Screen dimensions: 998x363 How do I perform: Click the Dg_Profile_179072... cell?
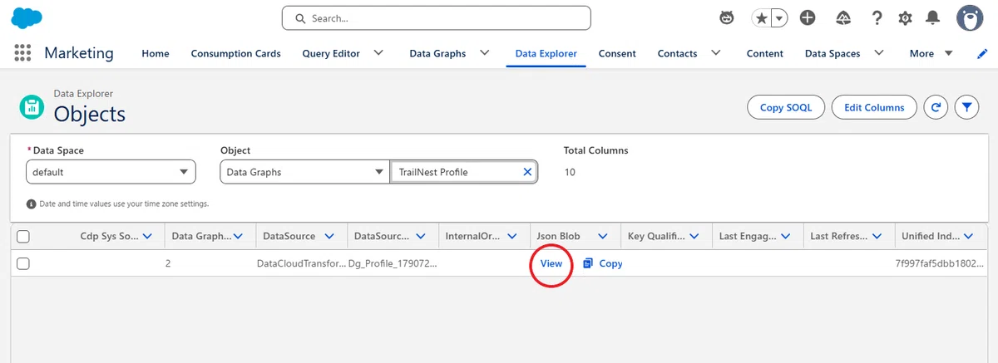pyautogui.click(x=393, y=263)
